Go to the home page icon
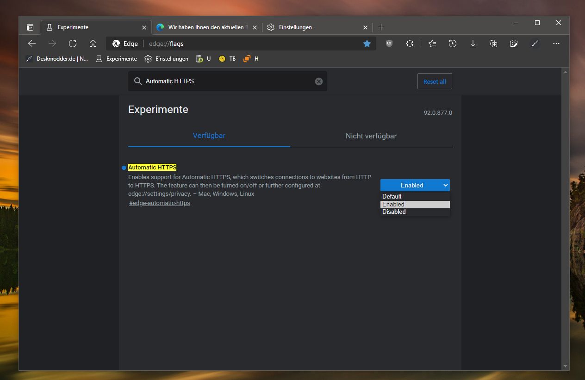The width and height of the screenshot is (585, 380). click(93, 44)
